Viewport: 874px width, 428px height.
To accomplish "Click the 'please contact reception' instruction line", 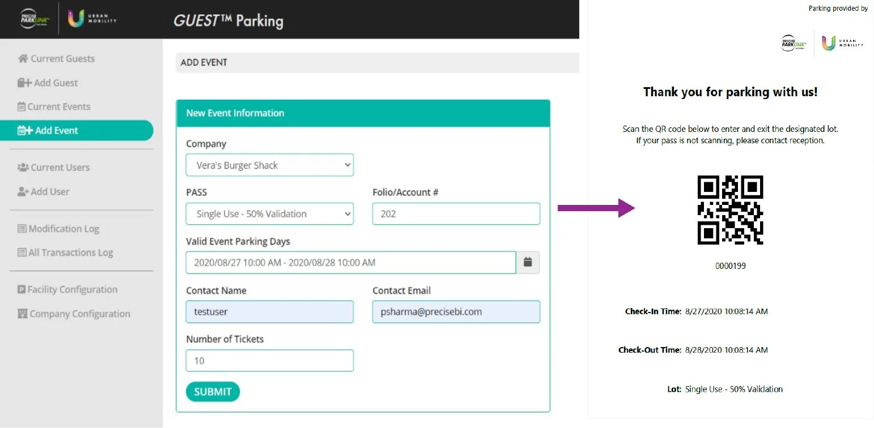I will point(731,140).
